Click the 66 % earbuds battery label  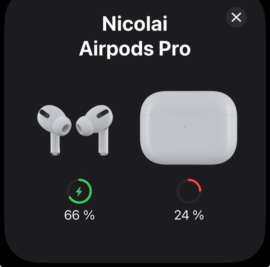(x=79, y=215)
